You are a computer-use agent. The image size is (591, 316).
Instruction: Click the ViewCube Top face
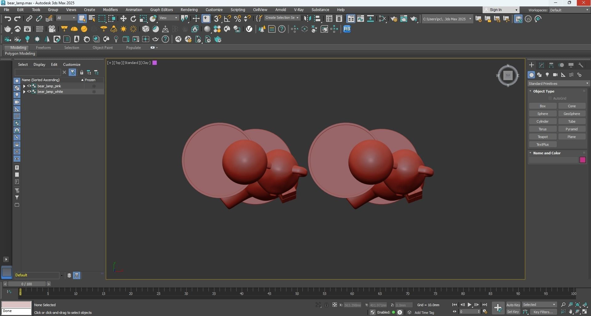click(508, 75)
